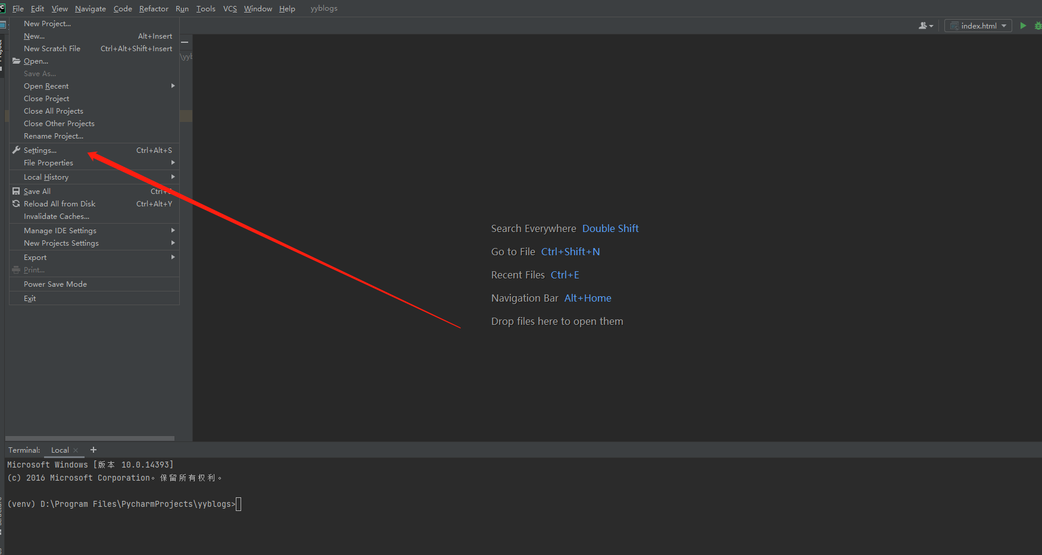Select Settings from the File menu
Image resolution: width=1042 pixels, height=555 pixels.
click(x=40, y=150)
